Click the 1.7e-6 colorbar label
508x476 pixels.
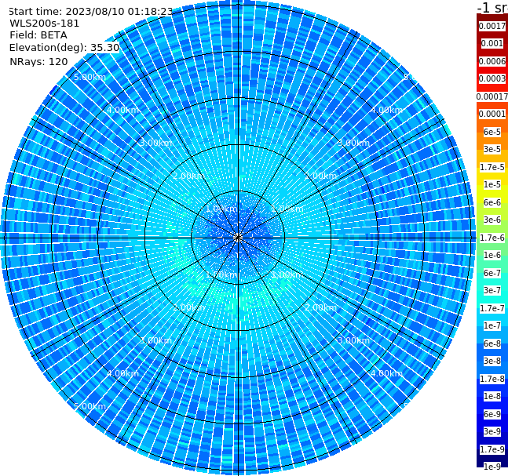pyautogui.click(x=492, y=238)
